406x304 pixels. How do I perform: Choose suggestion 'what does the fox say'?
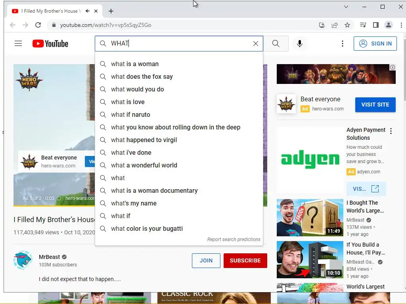[x=179, y=76]
